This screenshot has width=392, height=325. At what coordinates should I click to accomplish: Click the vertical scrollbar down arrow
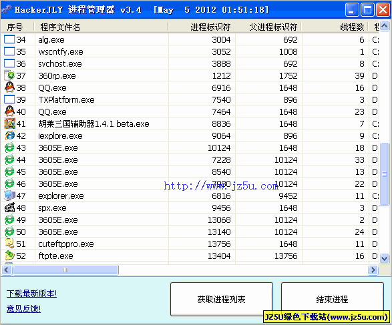pyautogui.click(x=384, y=258)
